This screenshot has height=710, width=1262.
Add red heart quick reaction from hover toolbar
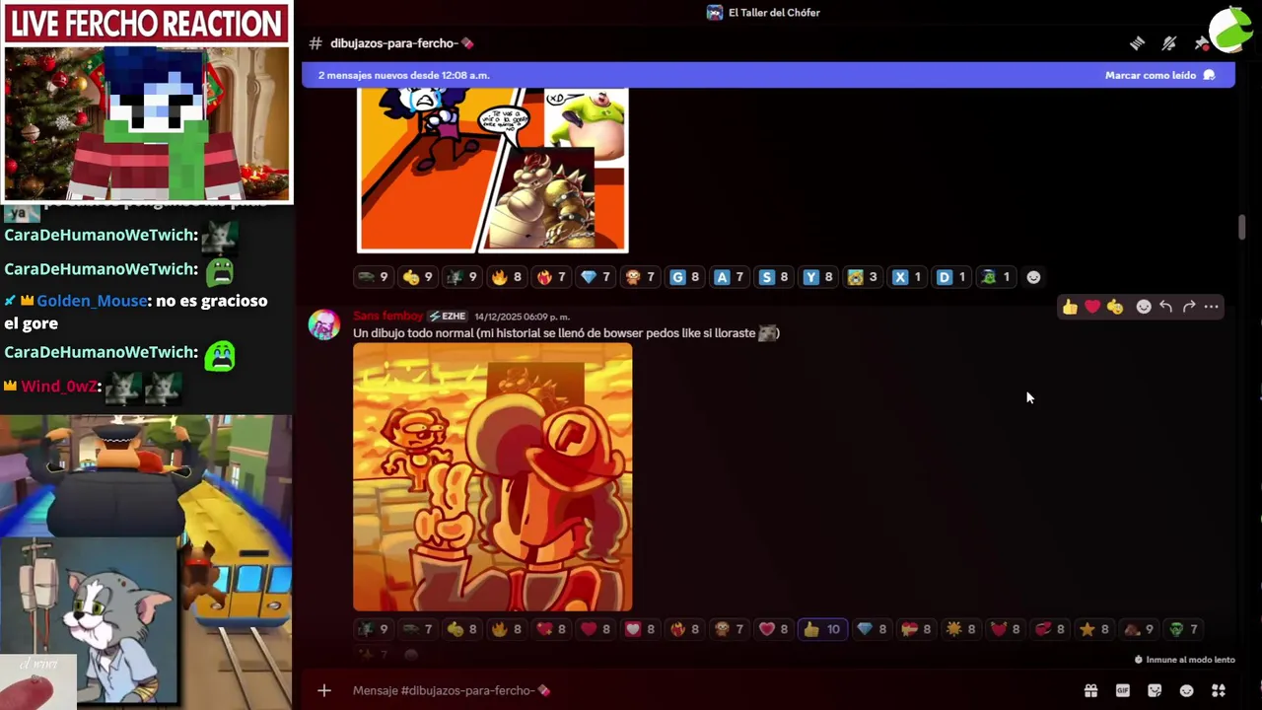click(x=1092, y=307)
